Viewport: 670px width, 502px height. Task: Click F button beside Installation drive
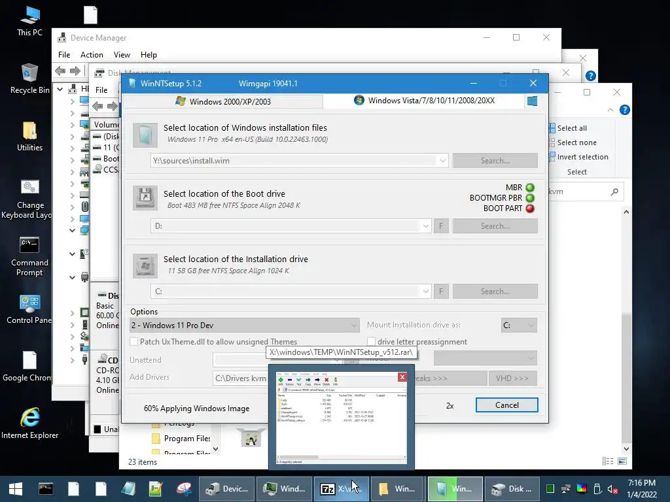click(441, 291)
